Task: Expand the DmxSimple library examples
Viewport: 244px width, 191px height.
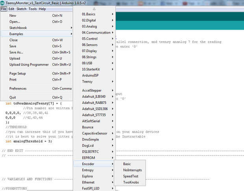Action: (x=94, y=139)
